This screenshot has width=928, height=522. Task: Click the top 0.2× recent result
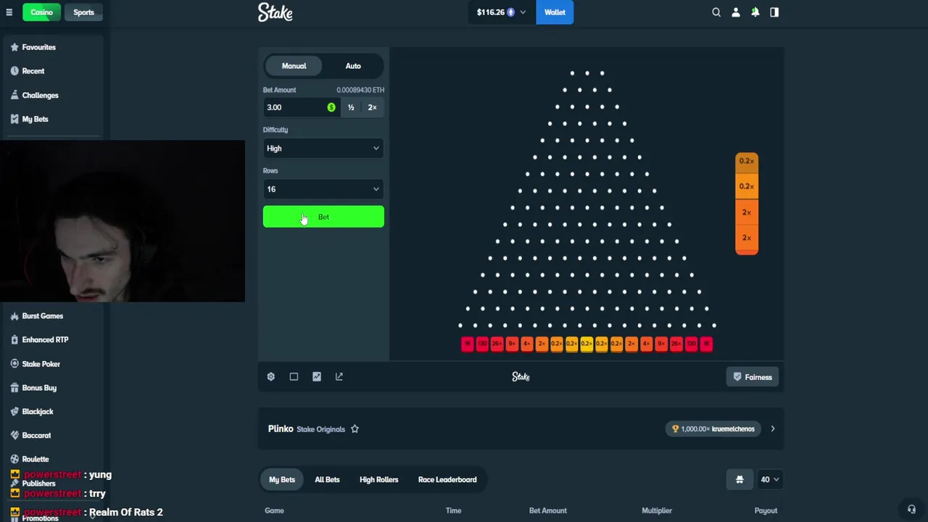(x=747, y=161)
